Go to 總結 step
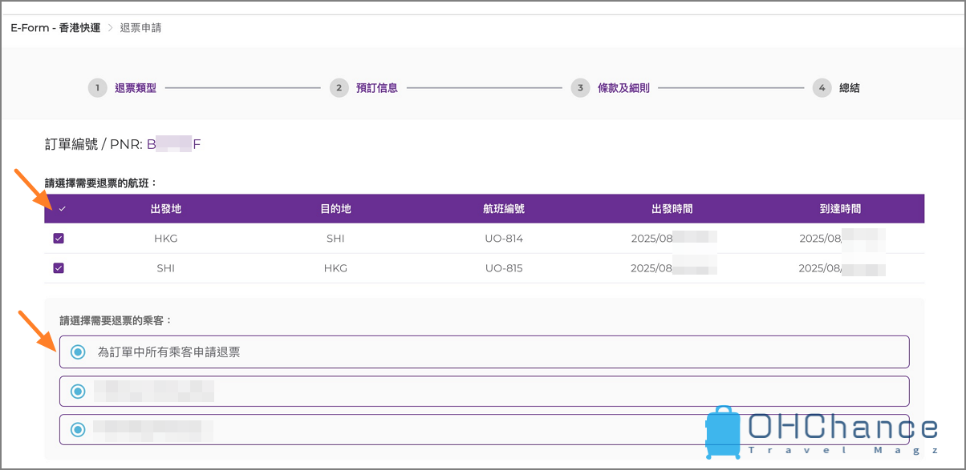This screenshot has height=470, width=966. tap(849, 88)
